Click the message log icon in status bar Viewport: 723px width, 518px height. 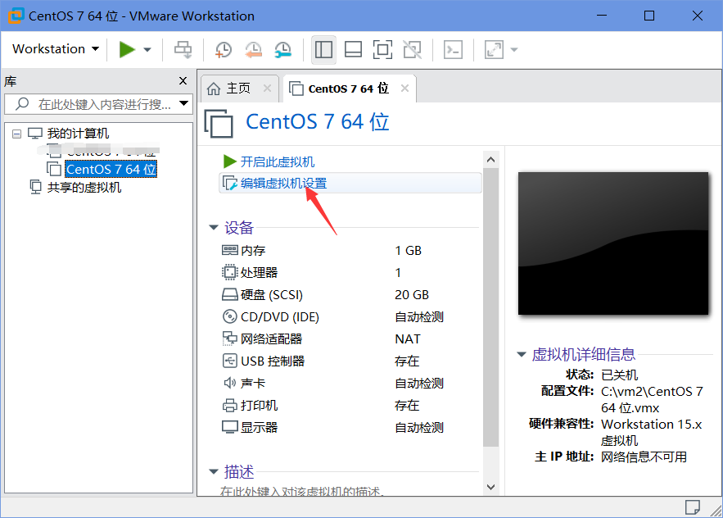pos(692,507)
